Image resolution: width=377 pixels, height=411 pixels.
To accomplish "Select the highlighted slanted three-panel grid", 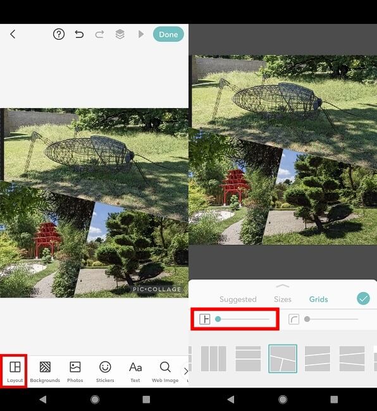I will (x=283, y=359).
